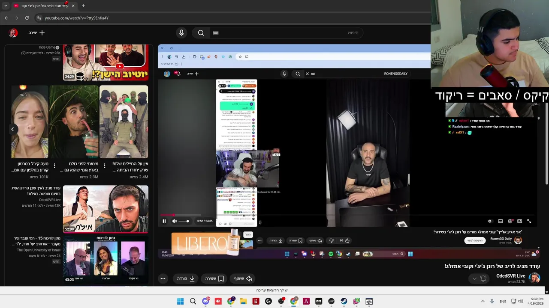This screenshot has width=549, height=308.
Task: Expand the notification bell dropdown beside OdedSVR Live
Action: pyautogui.click(x=474, y=278)
